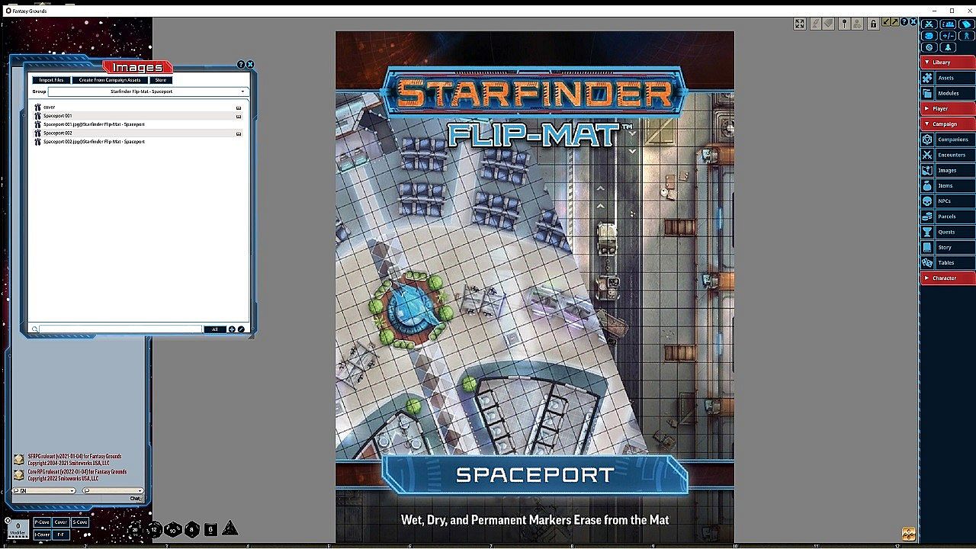Open the combat tracker crossed-swords icon

coord(929,24)
